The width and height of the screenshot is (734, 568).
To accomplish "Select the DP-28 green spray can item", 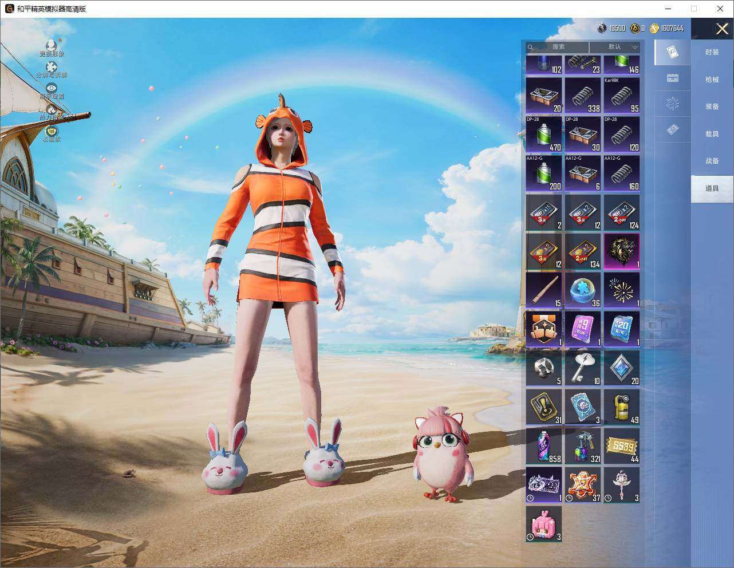I will click(544, 134).
